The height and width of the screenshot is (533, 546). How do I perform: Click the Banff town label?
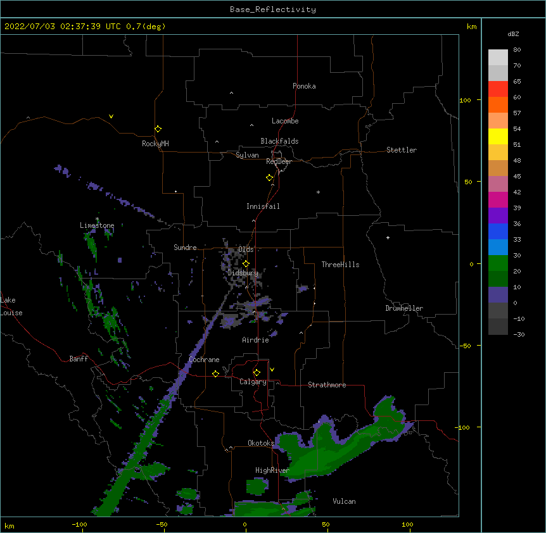pos(79,359)
